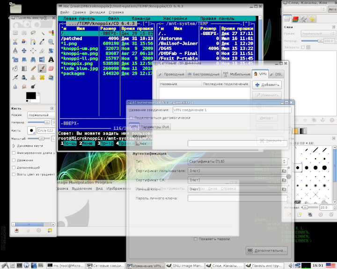Activate the Text tool letter A
The height and width of the screenshot is (269, 337).
(51, 59)
